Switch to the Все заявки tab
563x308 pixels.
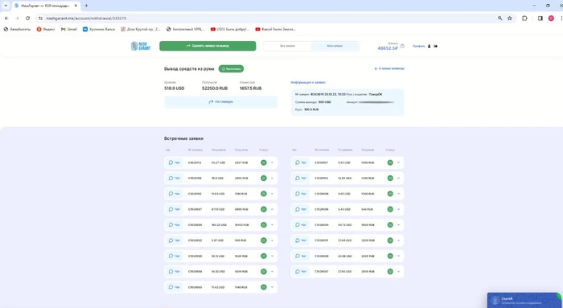pyautogui.click(x=288, y=46)
